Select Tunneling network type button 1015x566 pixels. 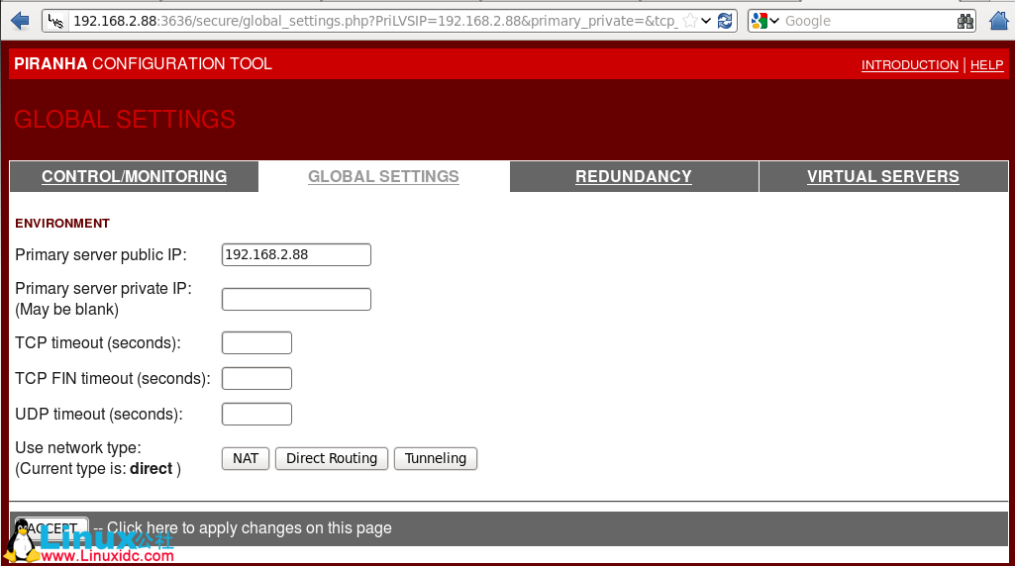click(435, 458)
